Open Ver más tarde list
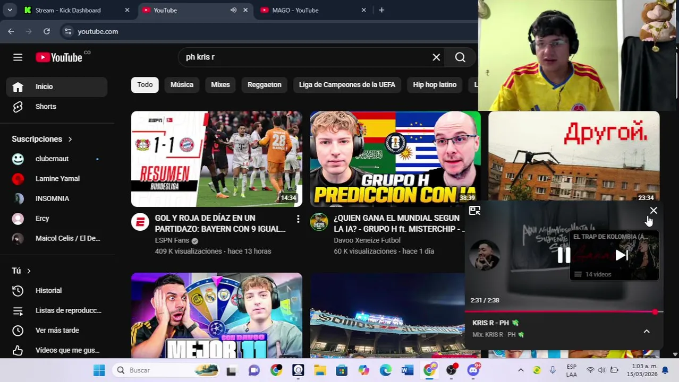 click(57, 330)
